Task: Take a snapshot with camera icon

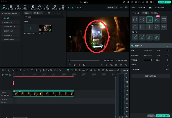Action: click(x=116, y=65)
